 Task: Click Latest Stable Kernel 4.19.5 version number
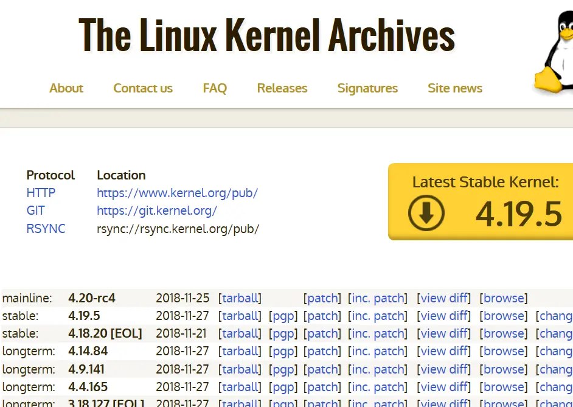pyautogui.click(x=518, y=214)
